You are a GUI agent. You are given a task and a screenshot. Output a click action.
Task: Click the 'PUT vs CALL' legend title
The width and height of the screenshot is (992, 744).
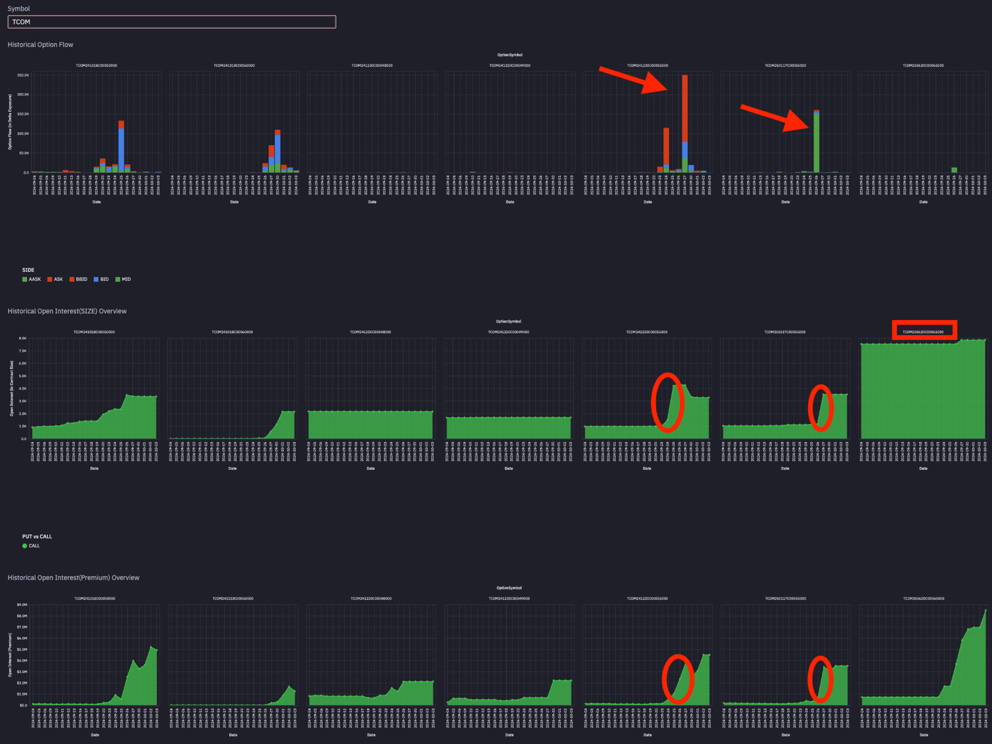(37, 536)
